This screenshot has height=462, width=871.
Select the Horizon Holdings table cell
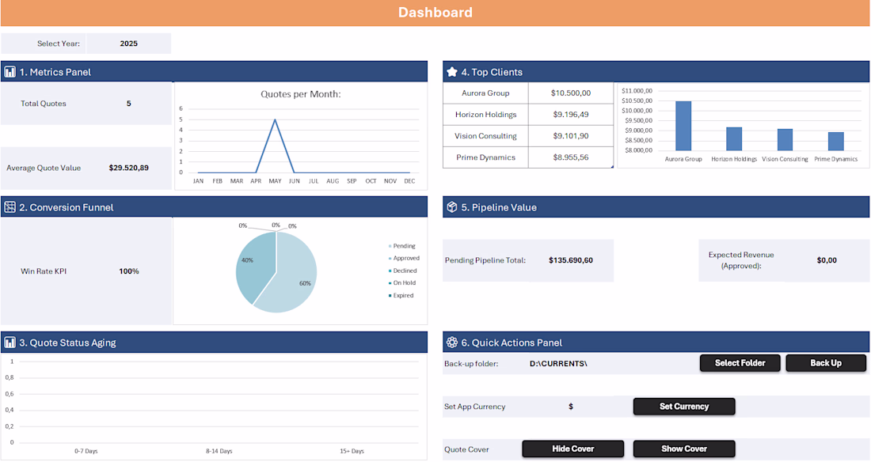(485, 115)
